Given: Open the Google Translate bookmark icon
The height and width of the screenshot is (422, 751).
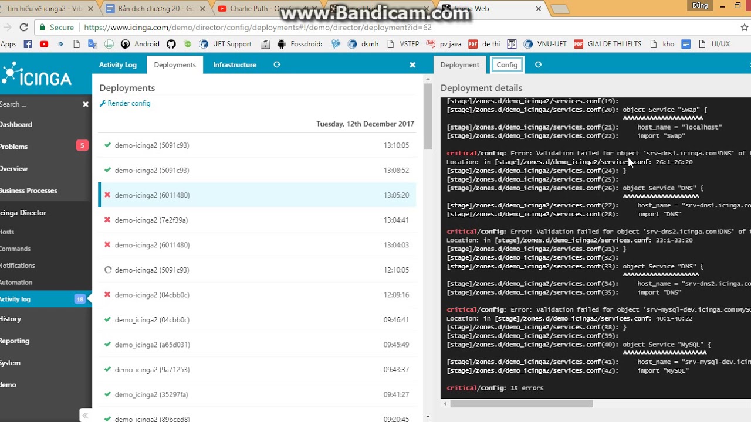Looking at the screenshot, I should (x=93, y=44).
